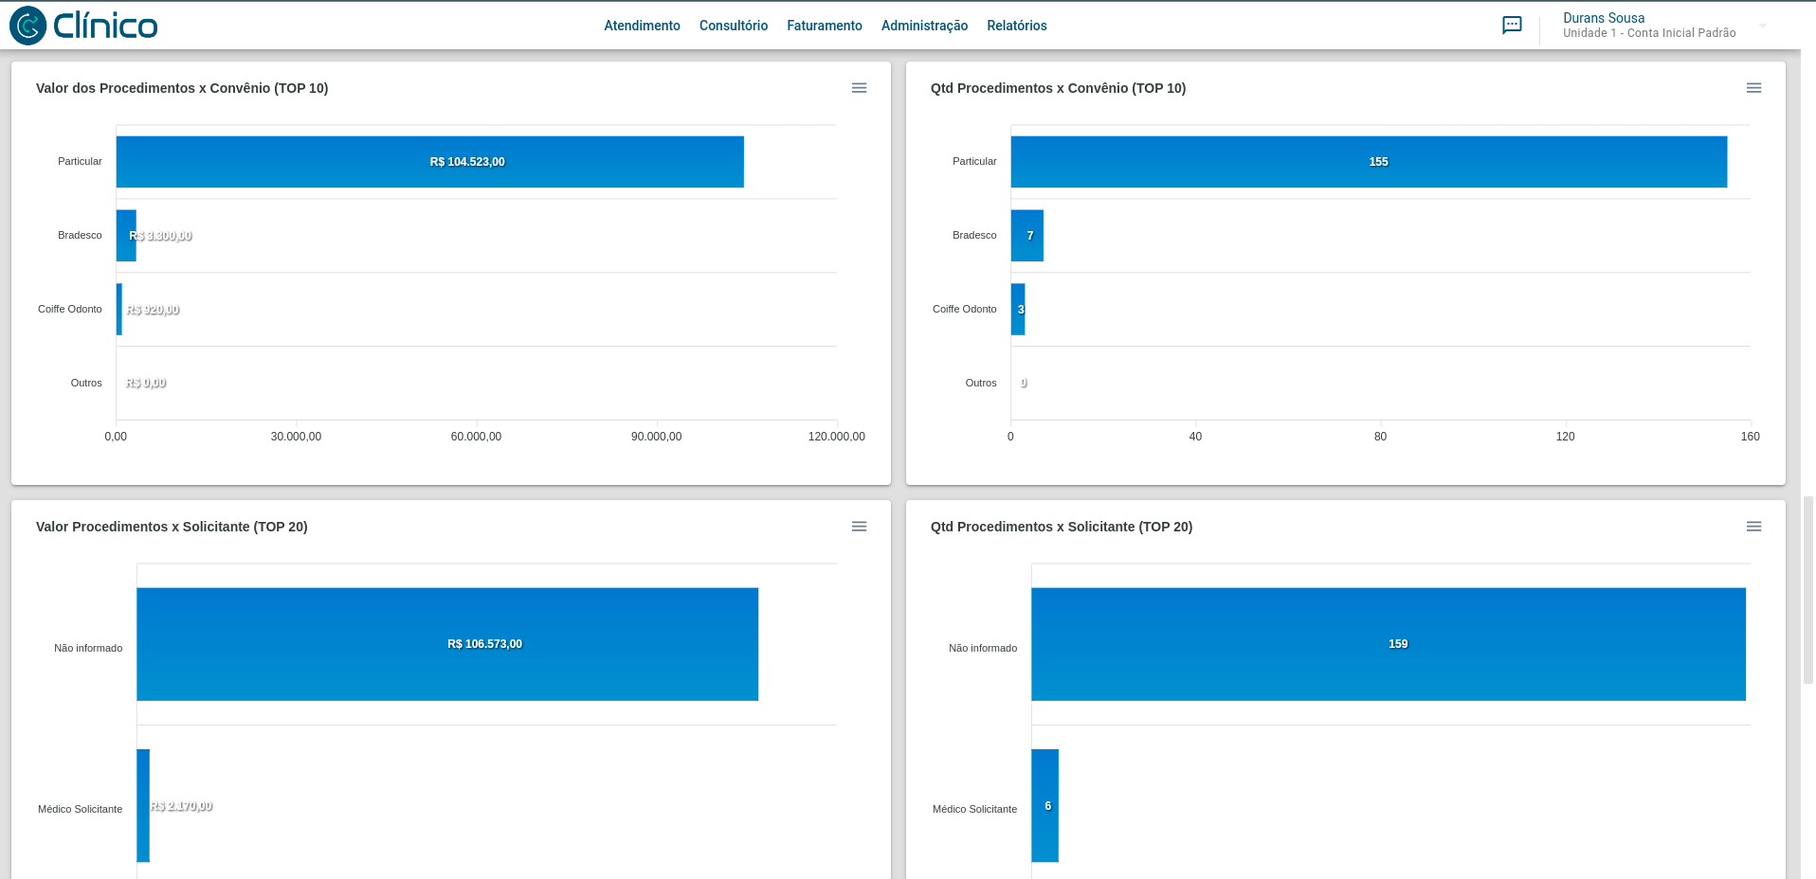Open the Relatórios menu
Screen dimensions: 1816x879
pyautogui.click(x=1016, y=26)
